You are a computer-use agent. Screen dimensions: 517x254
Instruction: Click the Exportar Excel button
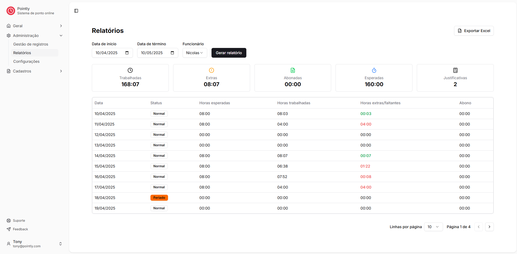coord(474,31)
